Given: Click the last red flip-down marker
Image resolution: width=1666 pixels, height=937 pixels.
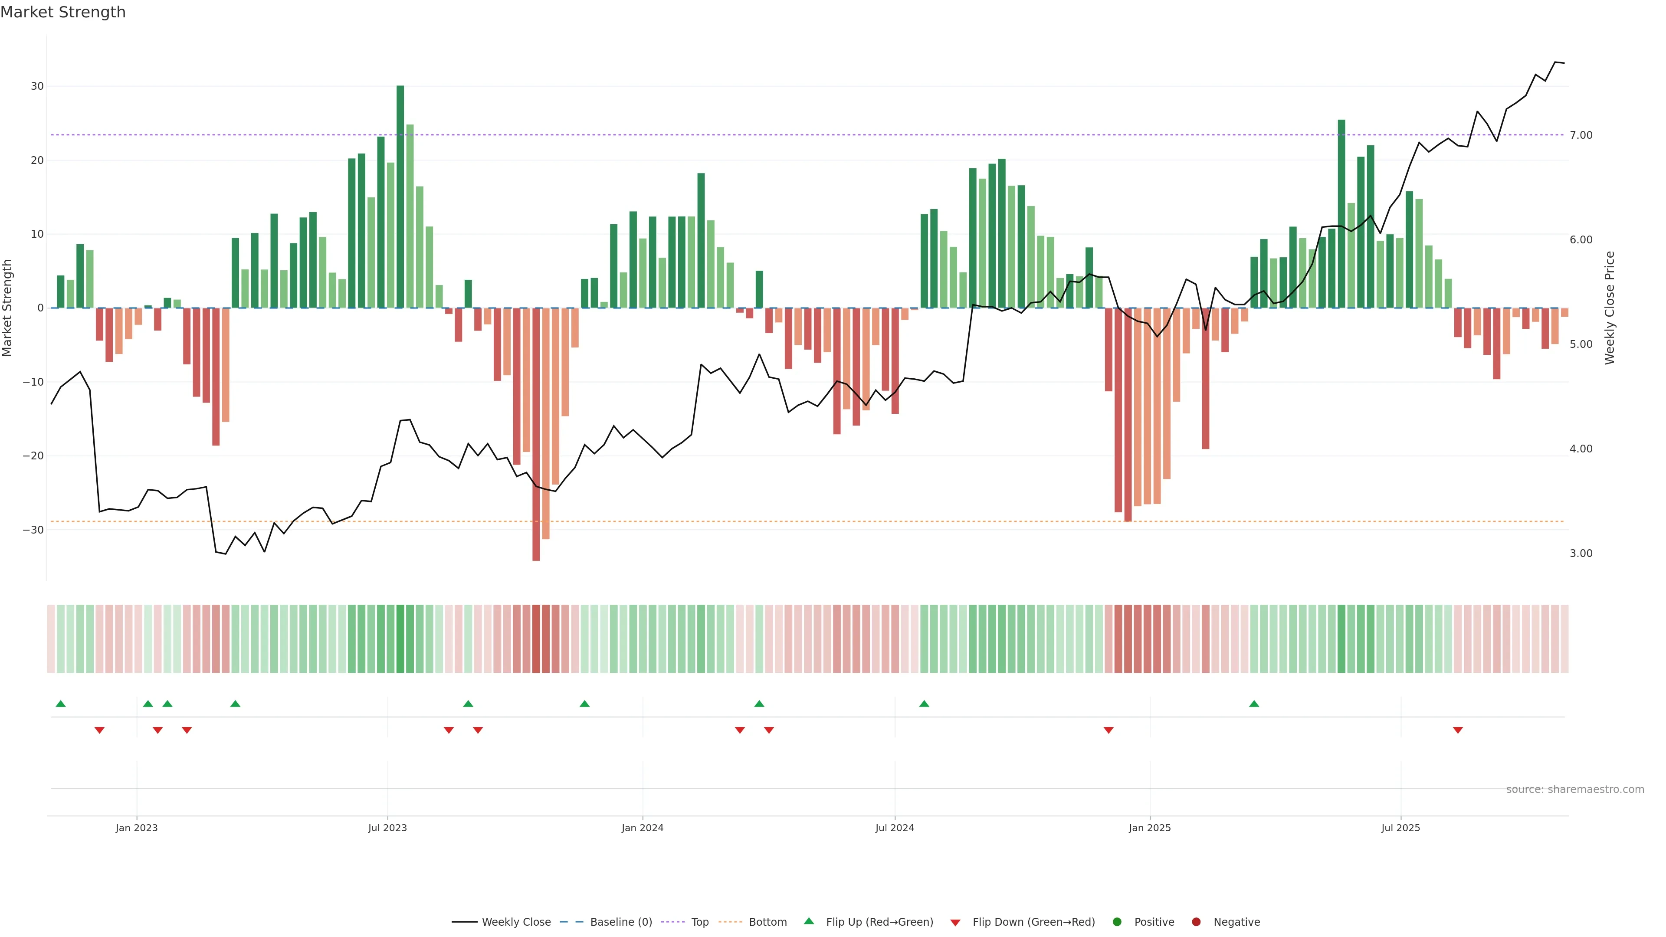Looking at the screenshot, I should 1458,730.
